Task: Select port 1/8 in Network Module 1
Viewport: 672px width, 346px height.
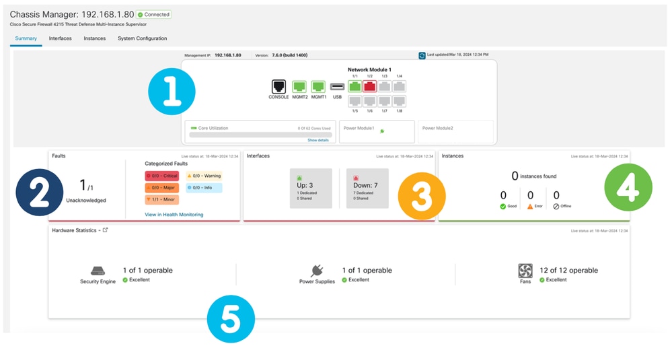Action: click(x=399, y=101)
